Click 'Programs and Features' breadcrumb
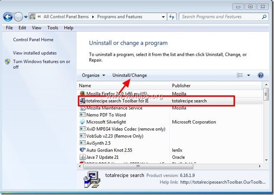 120,17
